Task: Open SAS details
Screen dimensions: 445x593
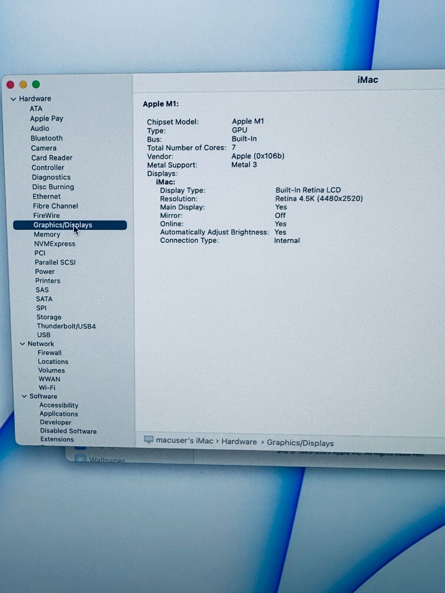Action: (42, 290)
